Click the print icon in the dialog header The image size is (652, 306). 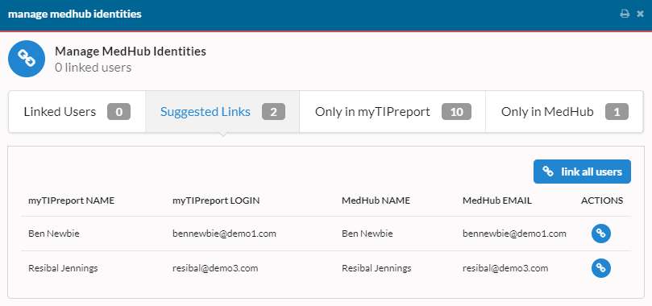(x=625, y=14)
